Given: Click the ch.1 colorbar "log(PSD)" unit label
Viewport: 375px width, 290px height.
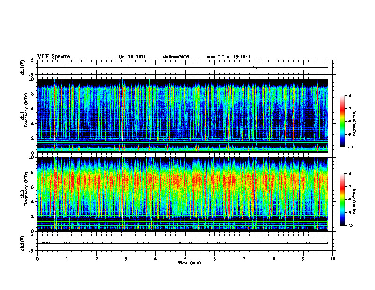Looking at the screenshot, I should (355, 123).
